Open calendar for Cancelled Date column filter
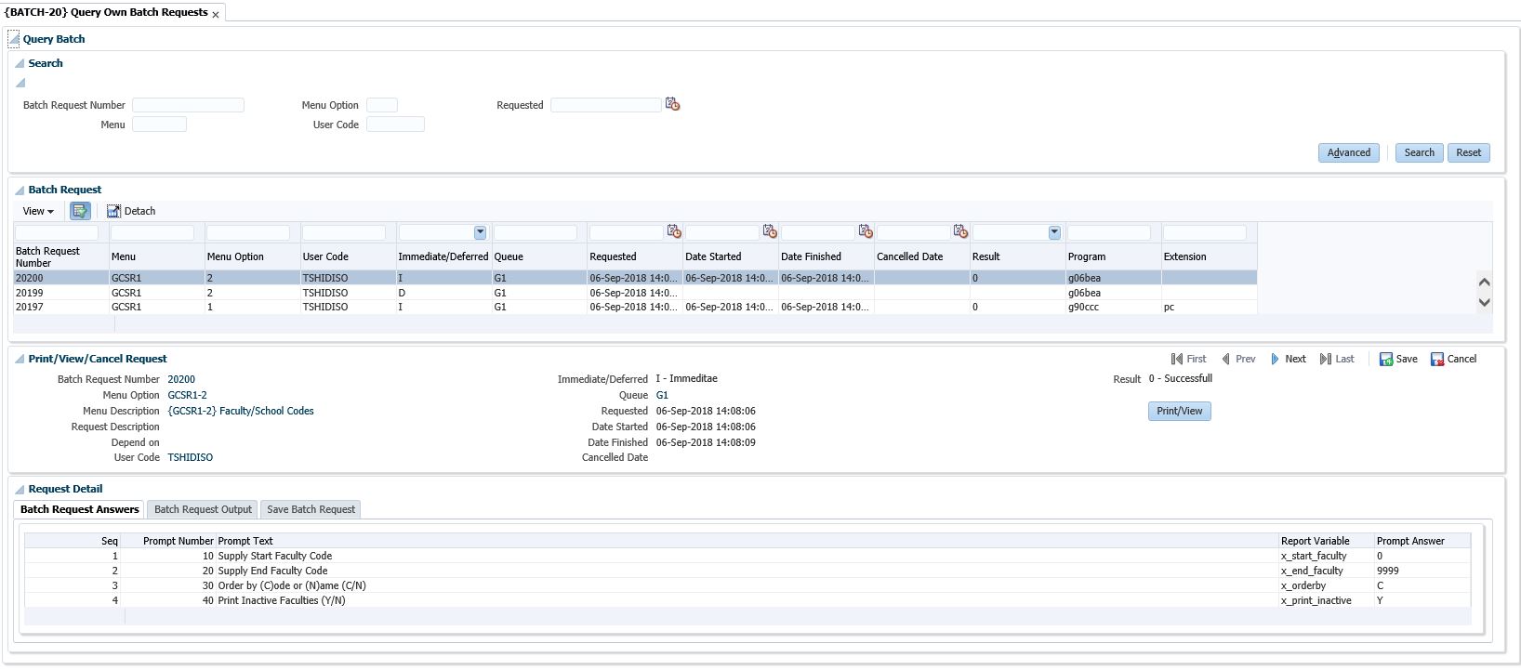The image size is (1521, 670). tap(960, 231)
